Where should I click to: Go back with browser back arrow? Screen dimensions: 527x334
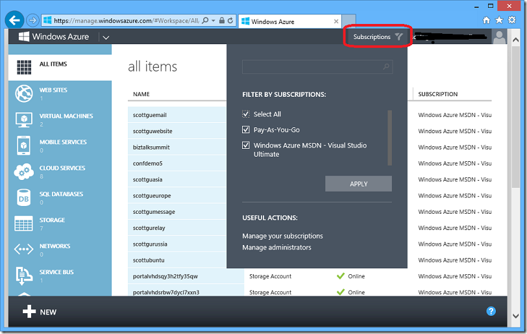[x=14, y=21]
